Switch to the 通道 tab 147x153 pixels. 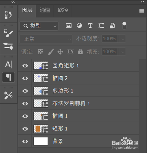point(45,10)
